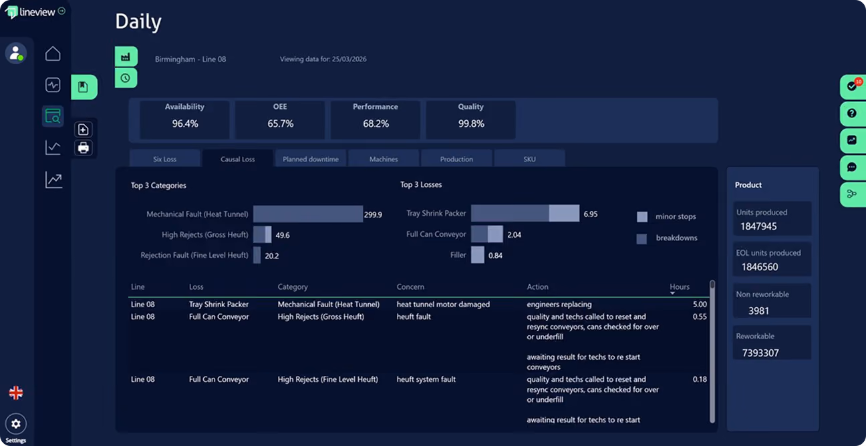Print the daily report
The image size is (866, 446).
coord(84,148)
